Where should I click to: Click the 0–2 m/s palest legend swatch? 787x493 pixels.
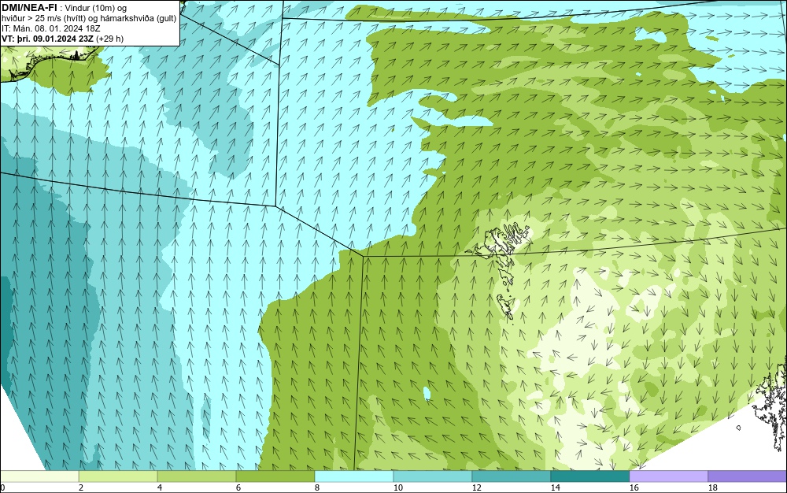coord(39,476)
